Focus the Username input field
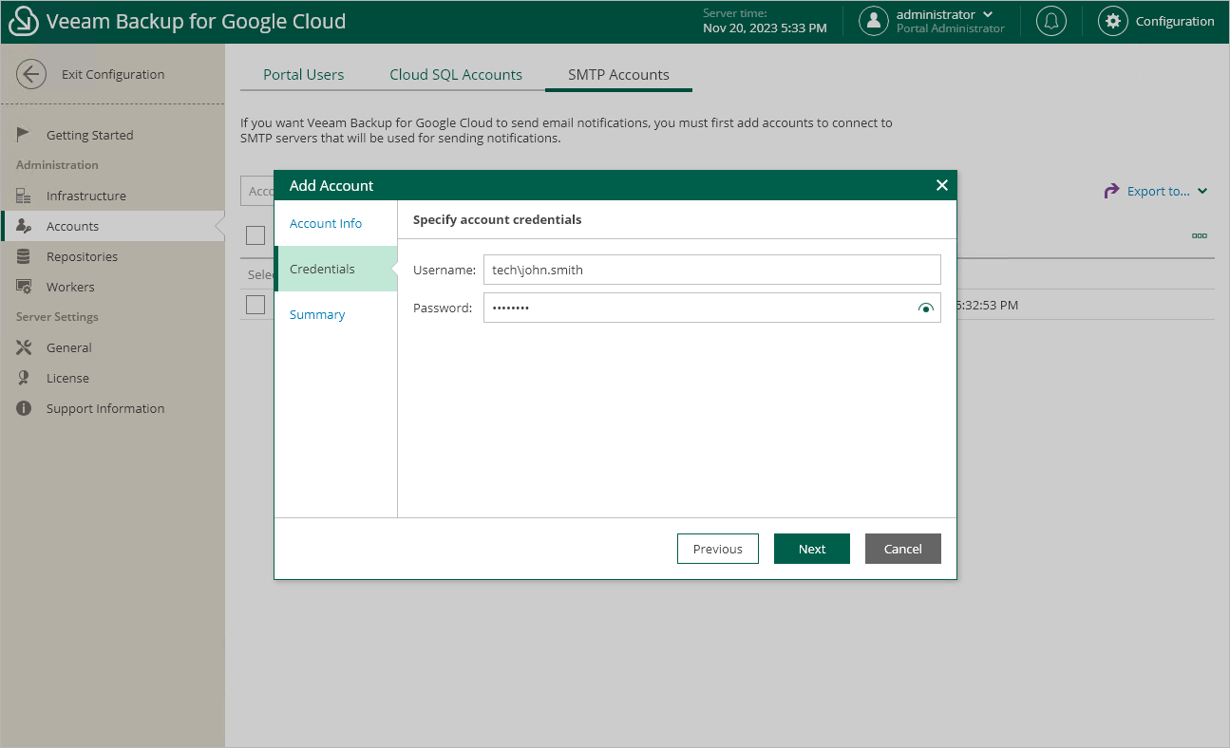Image resolution: width=1230 pixels, height=748 pixels. [x=712, y=270]
